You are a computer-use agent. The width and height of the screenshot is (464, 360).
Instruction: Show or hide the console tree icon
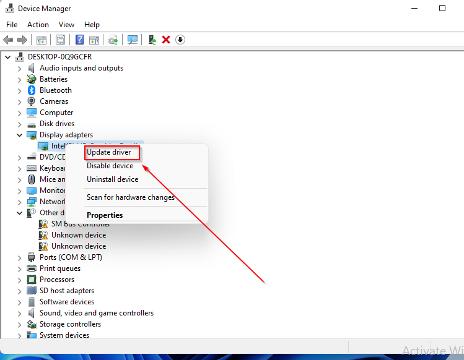(x=42, y=40)
